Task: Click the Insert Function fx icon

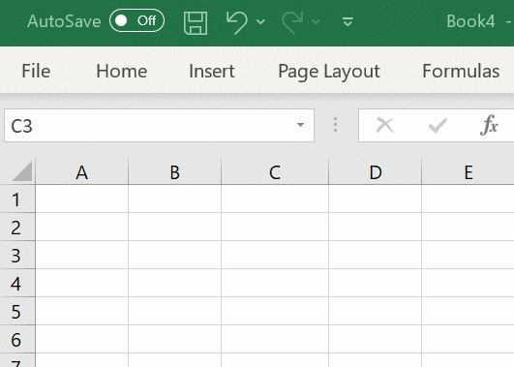Action: tap(489, 125)
